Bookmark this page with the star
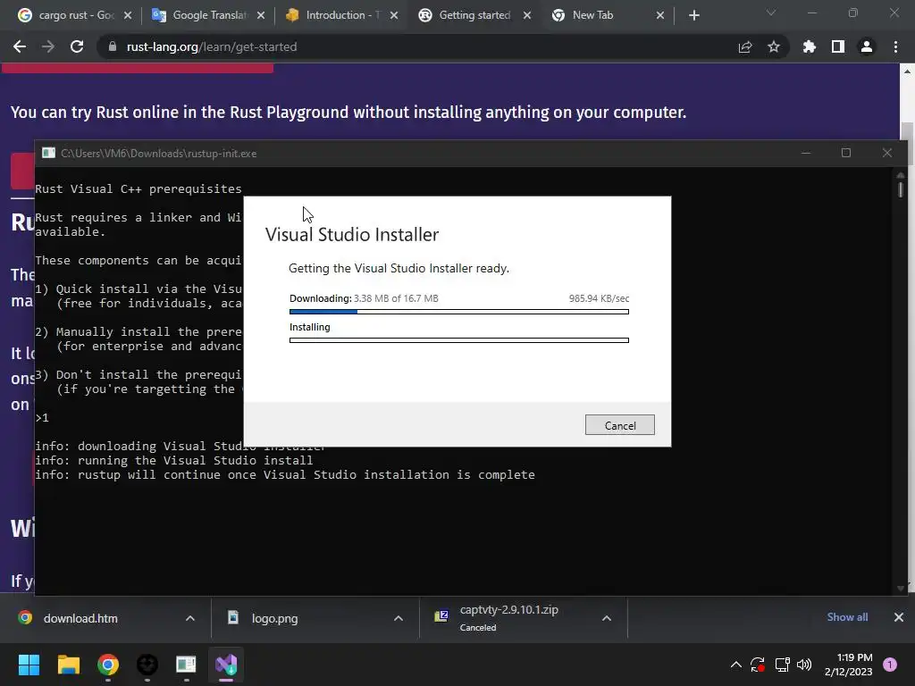This screenshot has height=686, width=915. pos(774,46)
